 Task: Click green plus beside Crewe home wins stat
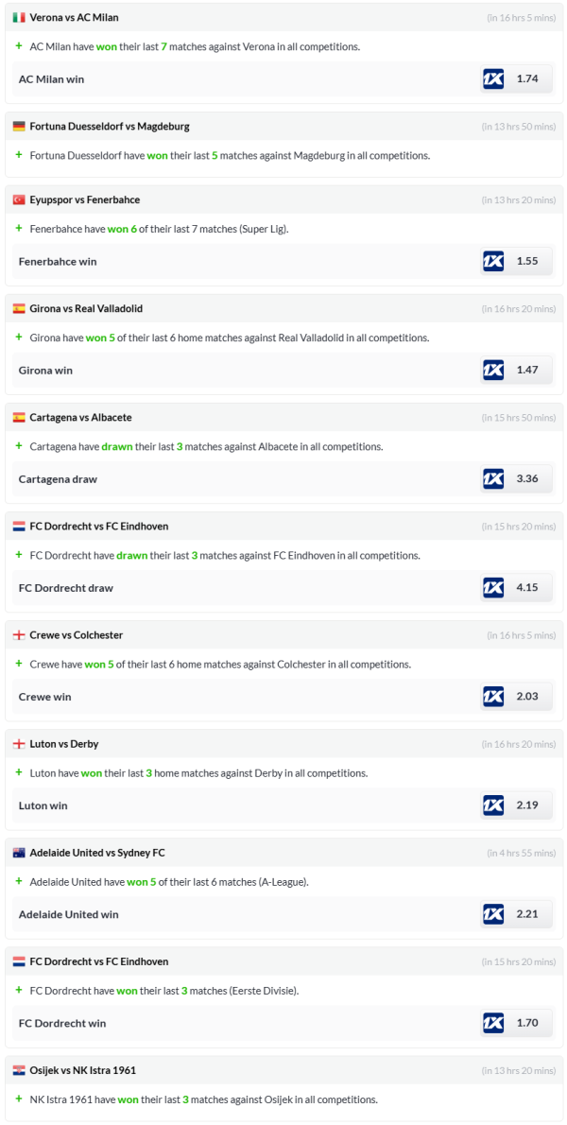pos(19,664)
